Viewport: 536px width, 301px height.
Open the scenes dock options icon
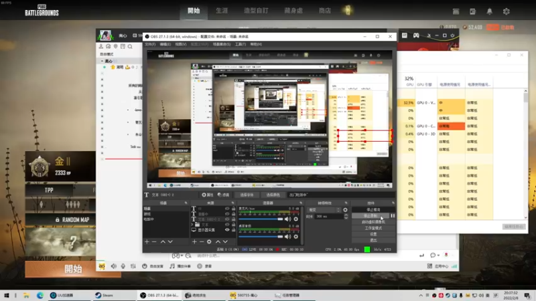tap(186, 203)
